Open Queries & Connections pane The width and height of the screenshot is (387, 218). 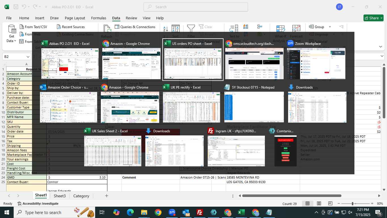point(135,27)
